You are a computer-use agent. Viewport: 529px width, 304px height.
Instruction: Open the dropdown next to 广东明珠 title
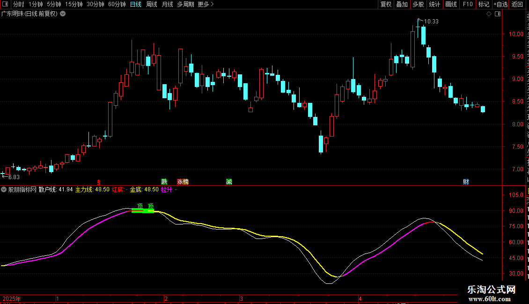coord(63,14)
